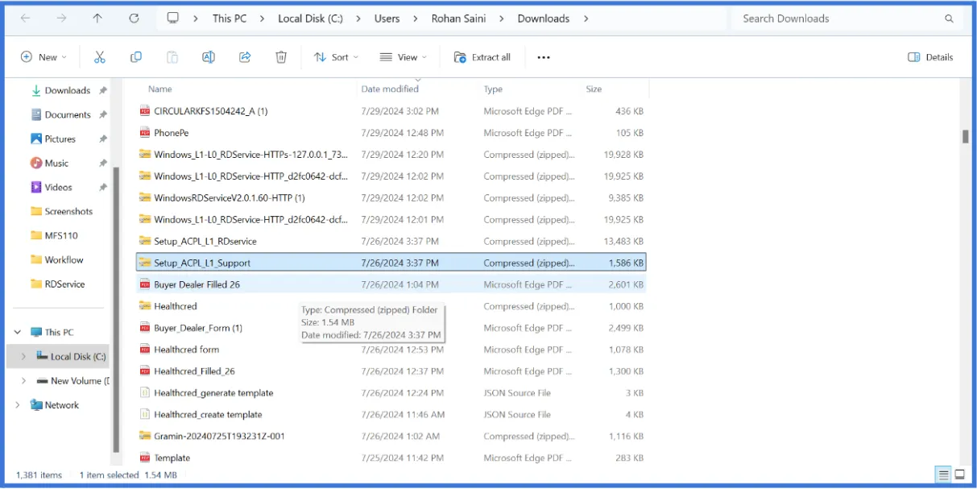The width and height of the screenshot is (977, 489).
Task: Switch to large thumbnails view icon
Action: click(x=959, y=474)
